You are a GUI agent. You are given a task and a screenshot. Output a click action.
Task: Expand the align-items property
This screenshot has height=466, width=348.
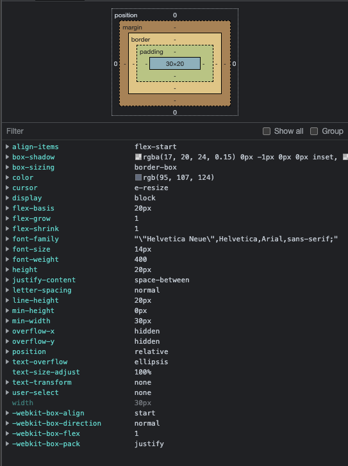pos(7,147)
